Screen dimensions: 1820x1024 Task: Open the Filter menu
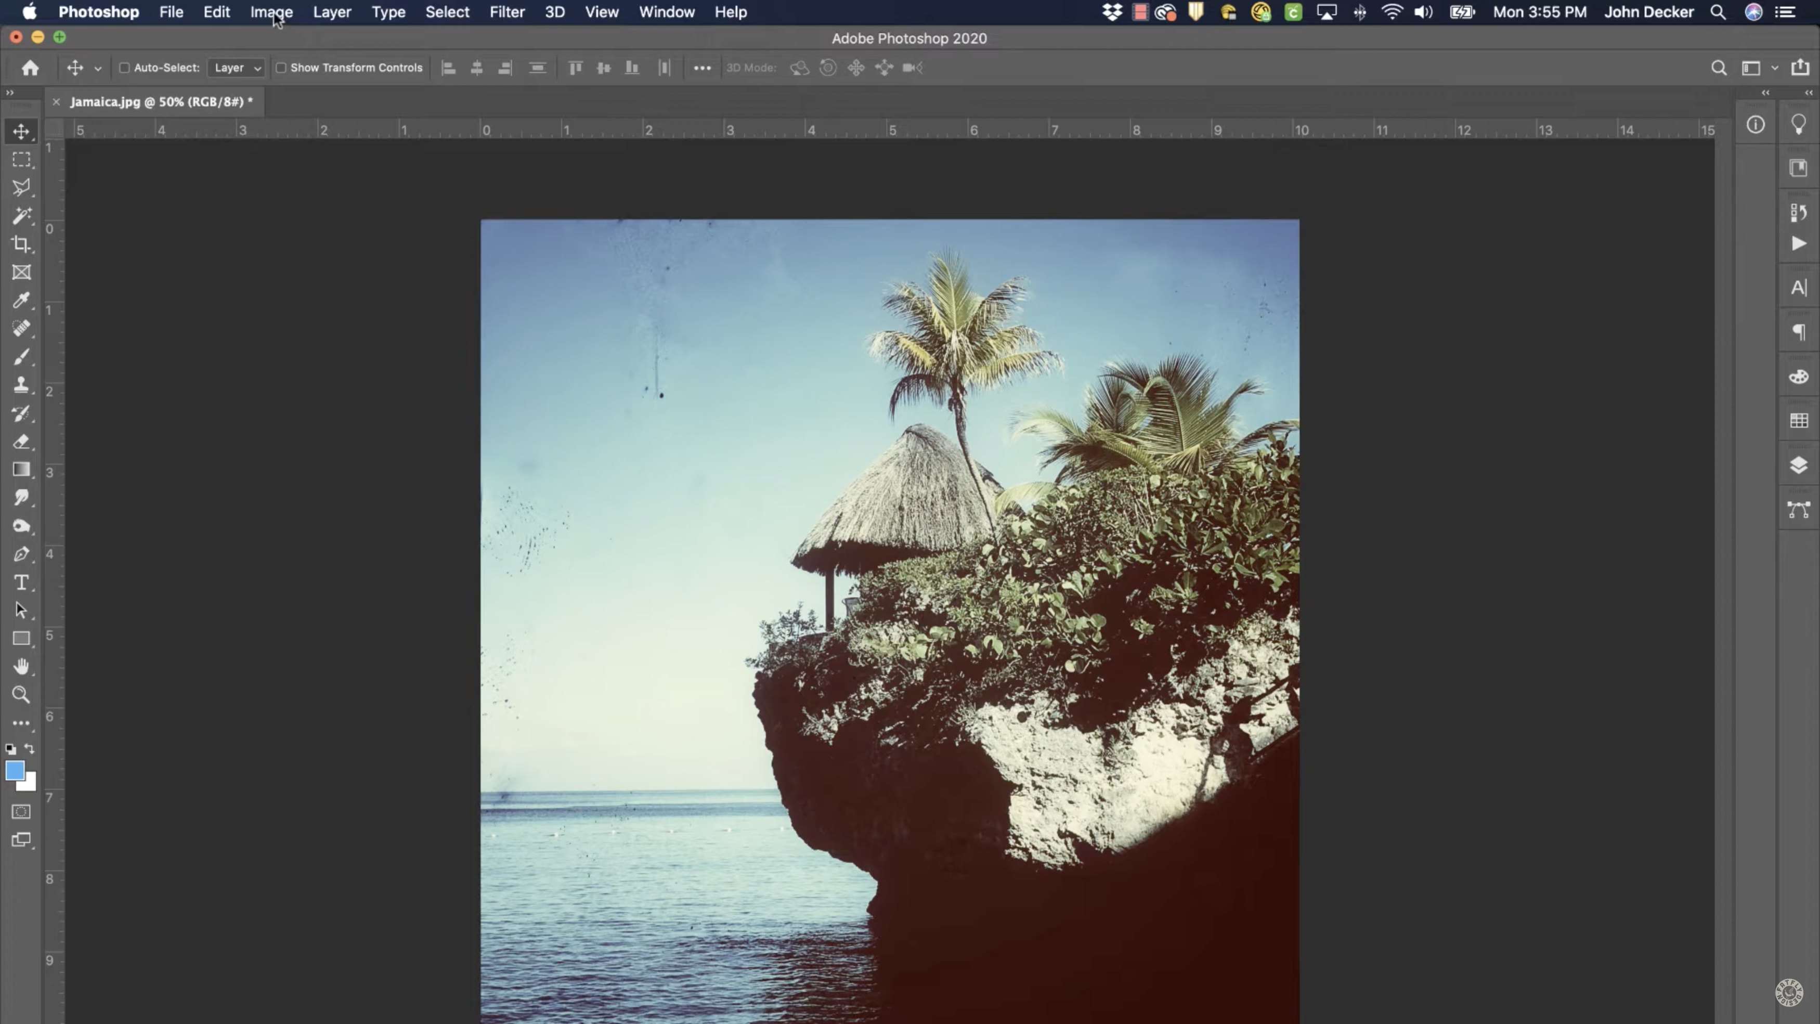pyautogui.click(x=506, y=12)
